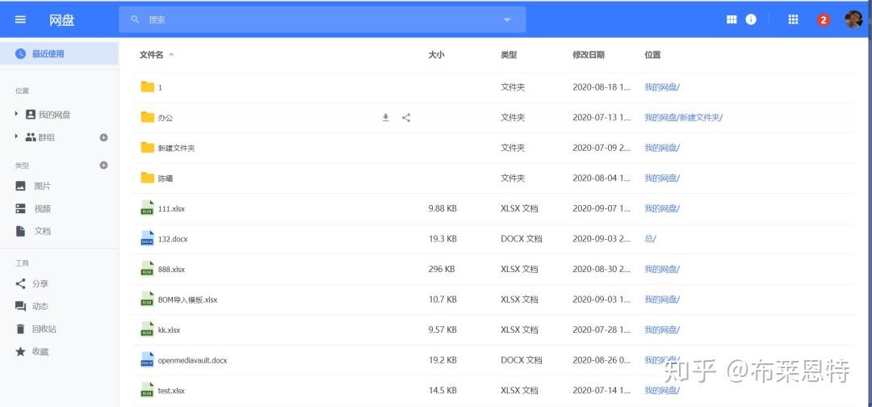Click the 新建文件夹 folder name

click(176, 148)
